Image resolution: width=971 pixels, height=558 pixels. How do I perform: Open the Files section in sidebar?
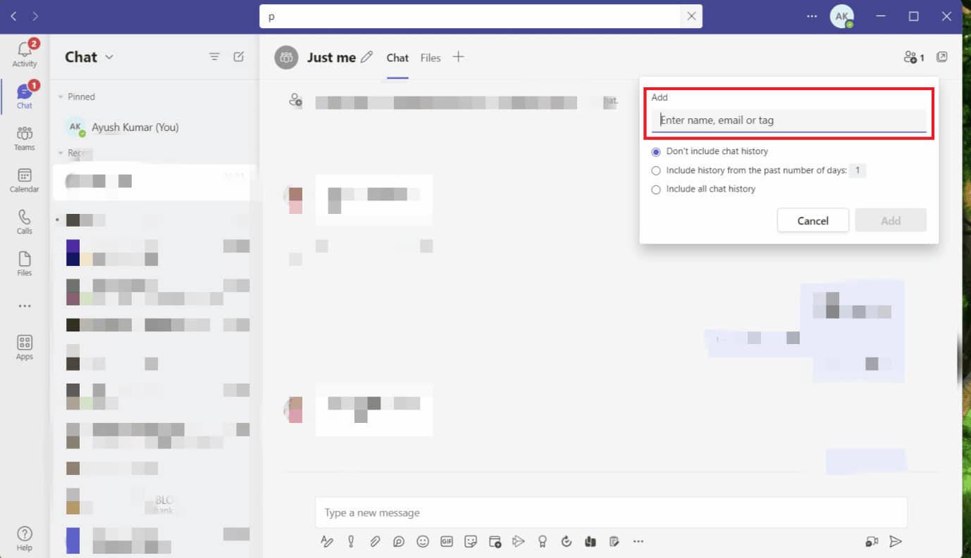[25, 264]
